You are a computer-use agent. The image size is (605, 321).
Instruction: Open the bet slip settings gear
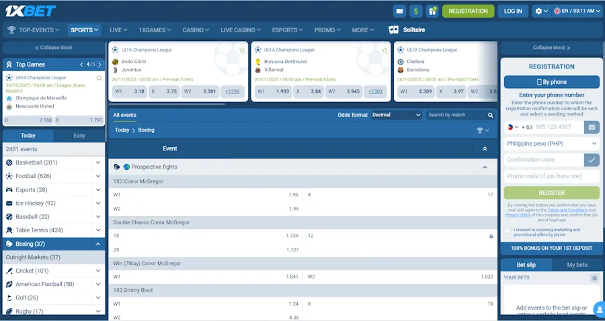tap(594, 278)
